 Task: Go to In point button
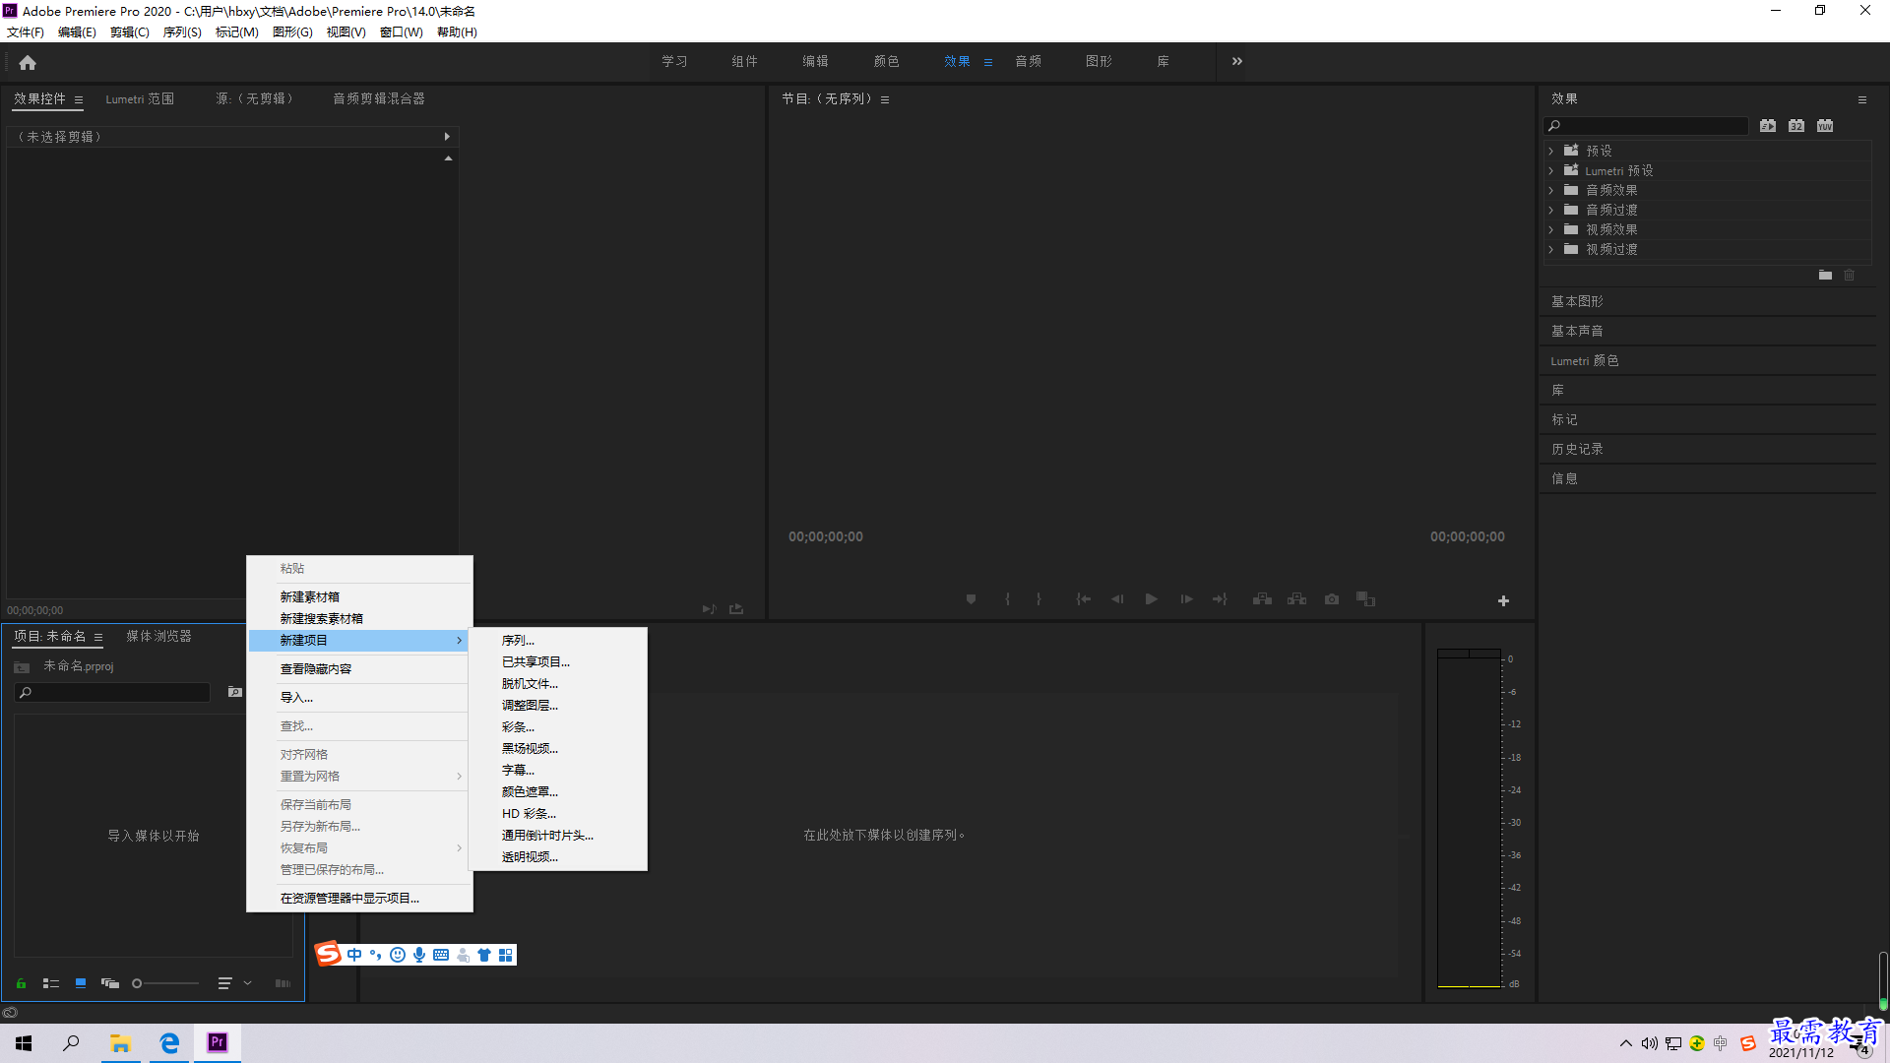pos(1083,599)
